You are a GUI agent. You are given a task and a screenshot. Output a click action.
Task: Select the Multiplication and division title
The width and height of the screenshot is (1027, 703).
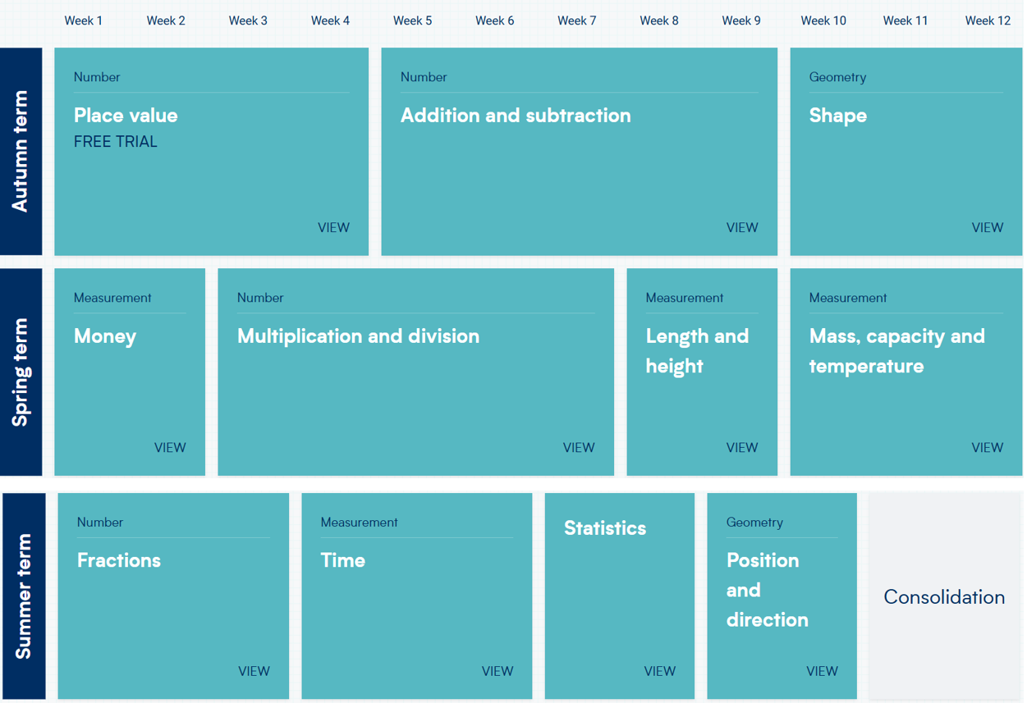click(358, 336)
